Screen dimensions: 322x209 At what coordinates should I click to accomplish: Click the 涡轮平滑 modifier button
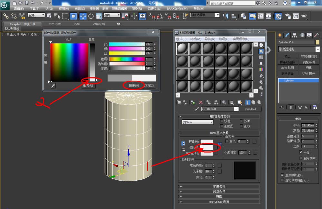[x=309, y=62]
